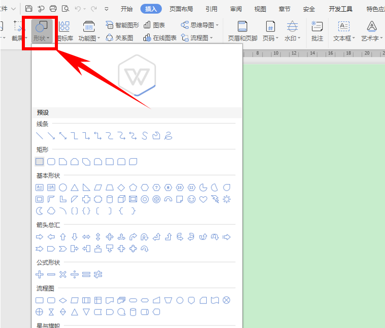
Task: Click the 页眉和页脚 header and footer button
Action: tap(242, 32)
